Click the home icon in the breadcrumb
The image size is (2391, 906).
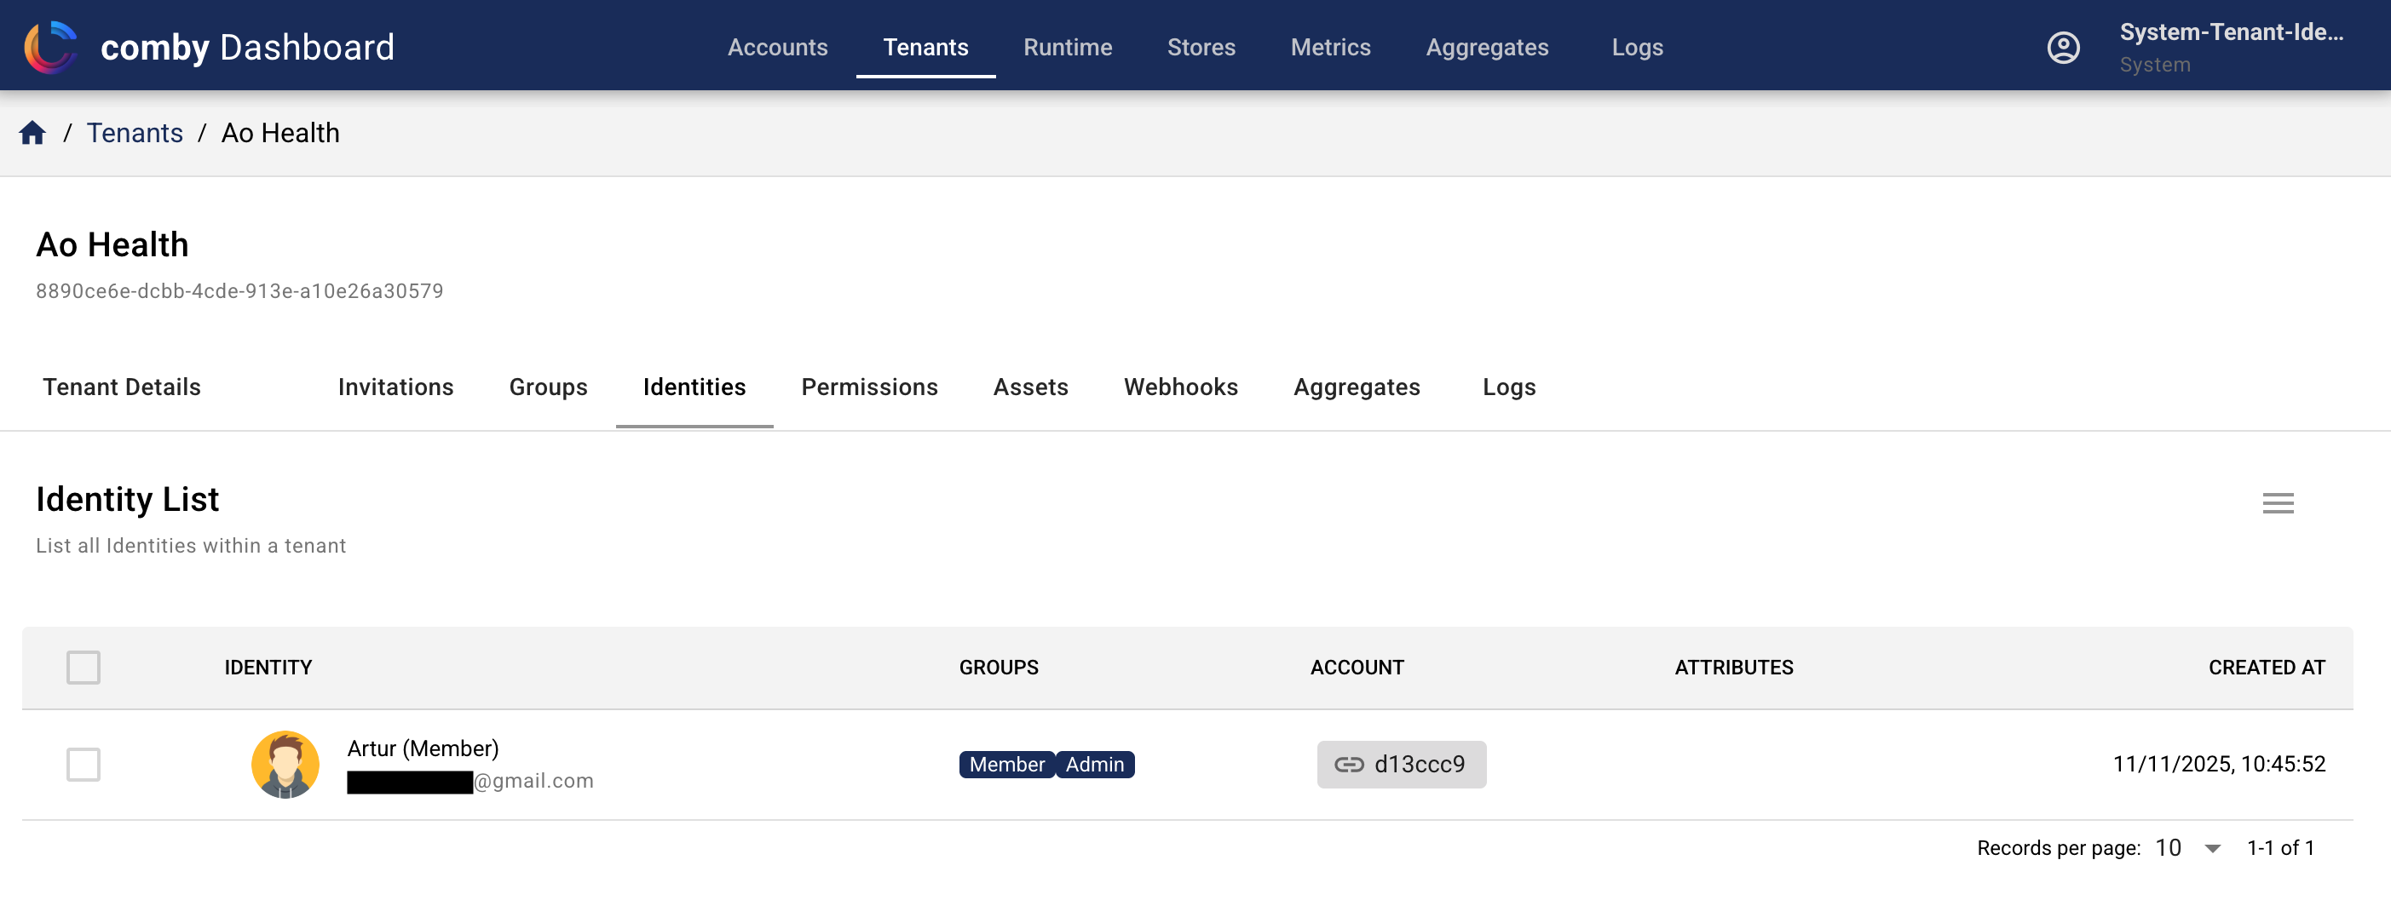point(32,132)
